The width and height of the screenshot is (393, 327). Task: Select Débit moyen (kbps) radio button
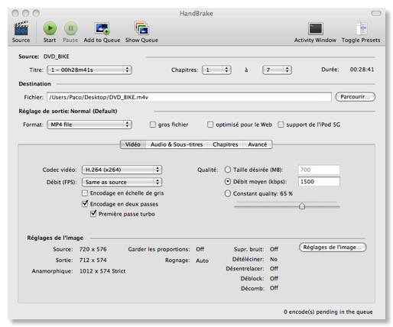point(228,182)
